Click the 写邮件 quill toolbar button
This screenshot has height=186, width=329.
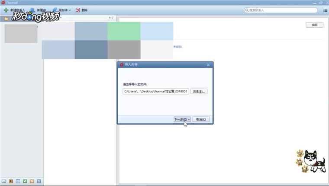[60, 10]
